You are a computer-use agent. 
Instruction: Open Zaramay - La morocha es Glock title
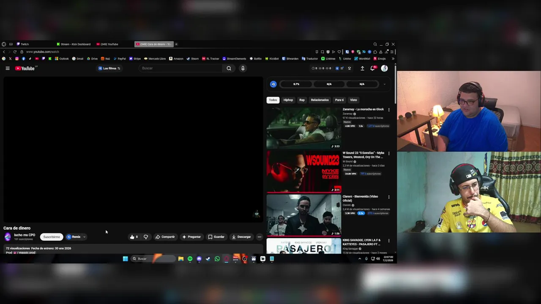(x=363, y=109)
